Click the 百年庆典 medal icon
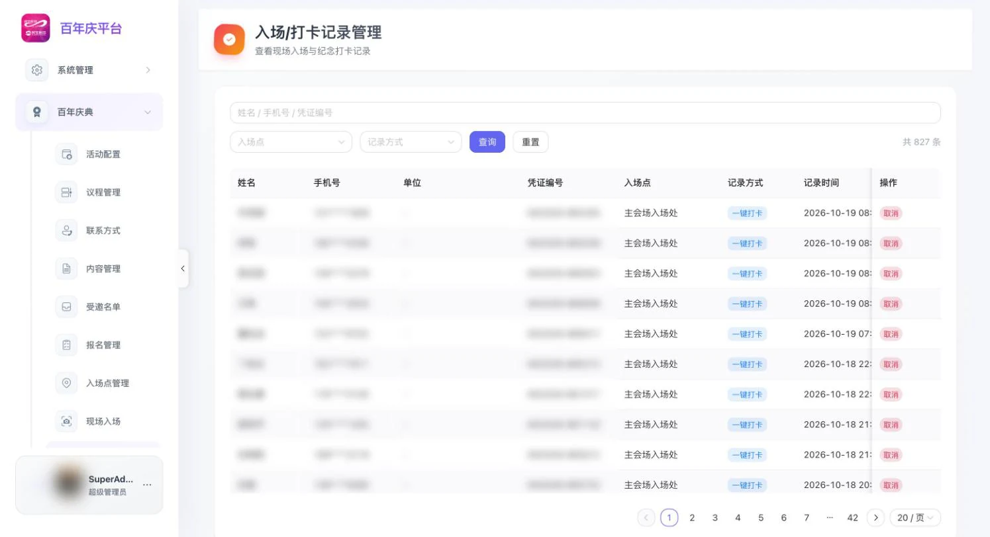Viewport: 990px width, 537px height. [x=37, y=112]
